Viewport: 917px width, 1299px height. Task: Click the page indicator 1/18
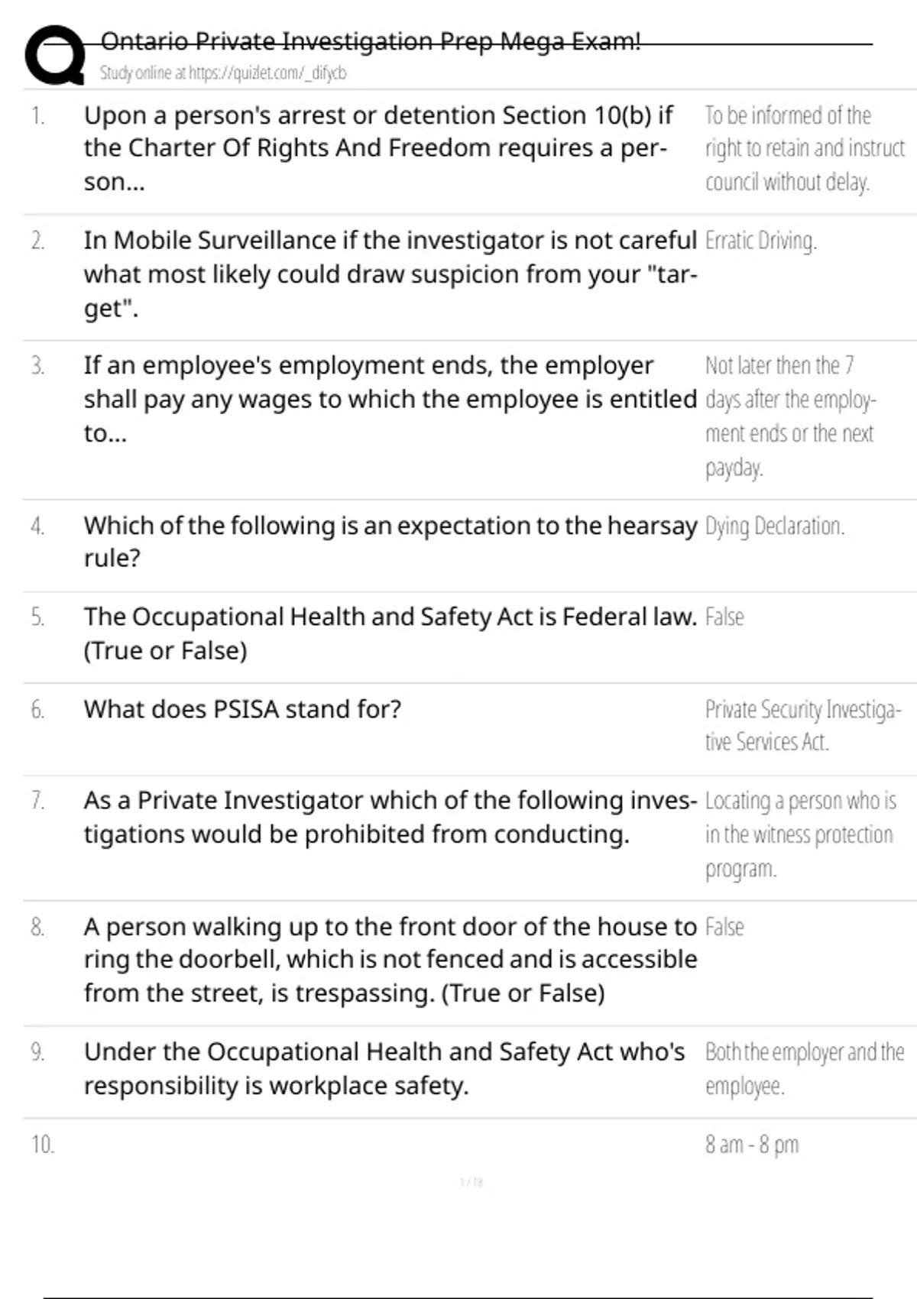[x=471, y=1183]
